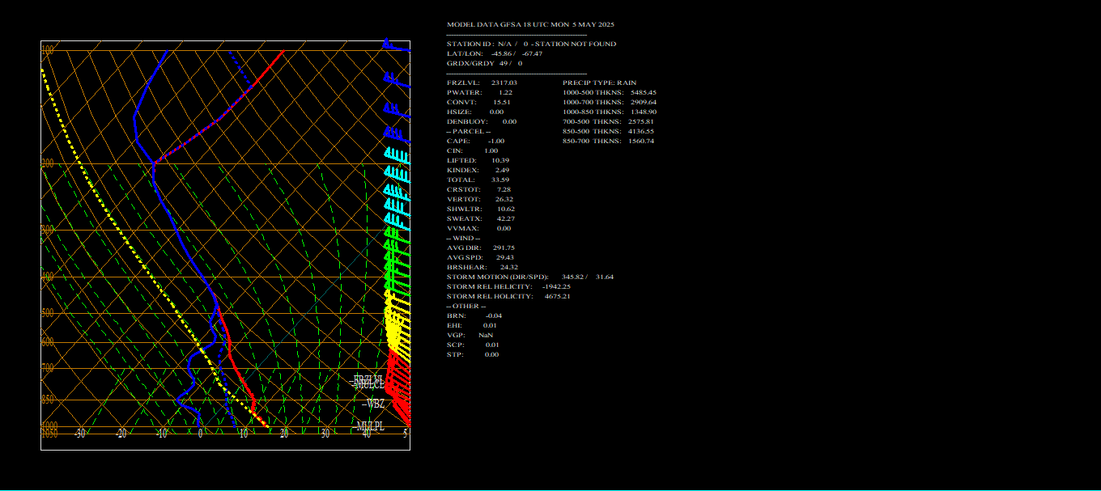Viewport: 1101px width, 491px height.
Task: Select the VERTOT value 26.32
Action: 504,199
